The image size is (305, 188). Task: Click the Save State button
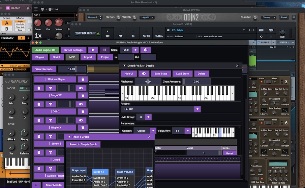161,74
